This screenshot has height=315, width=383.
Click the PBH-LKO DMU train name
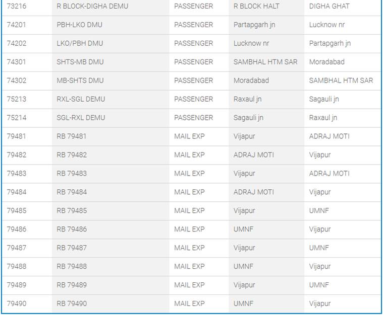pos(80,25)
